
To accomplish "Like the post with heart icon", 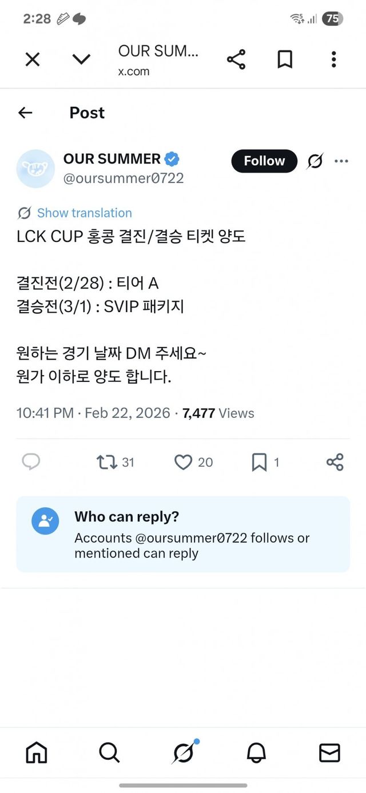I will coord(183,462).
